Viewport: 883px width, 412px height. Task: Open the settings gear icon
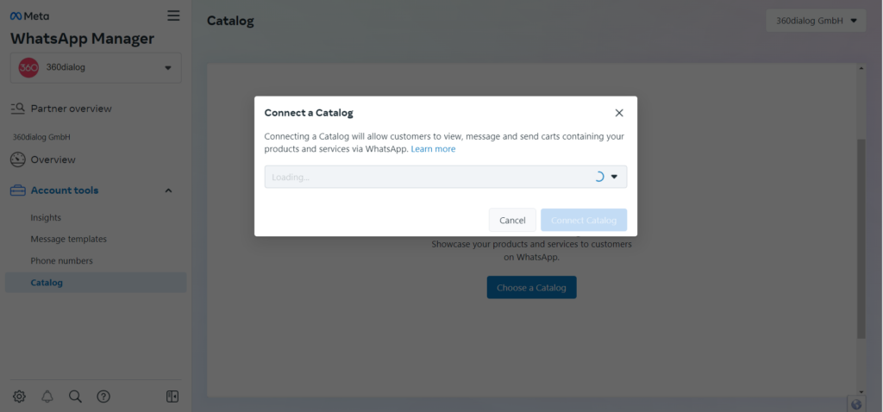point(19,396)
